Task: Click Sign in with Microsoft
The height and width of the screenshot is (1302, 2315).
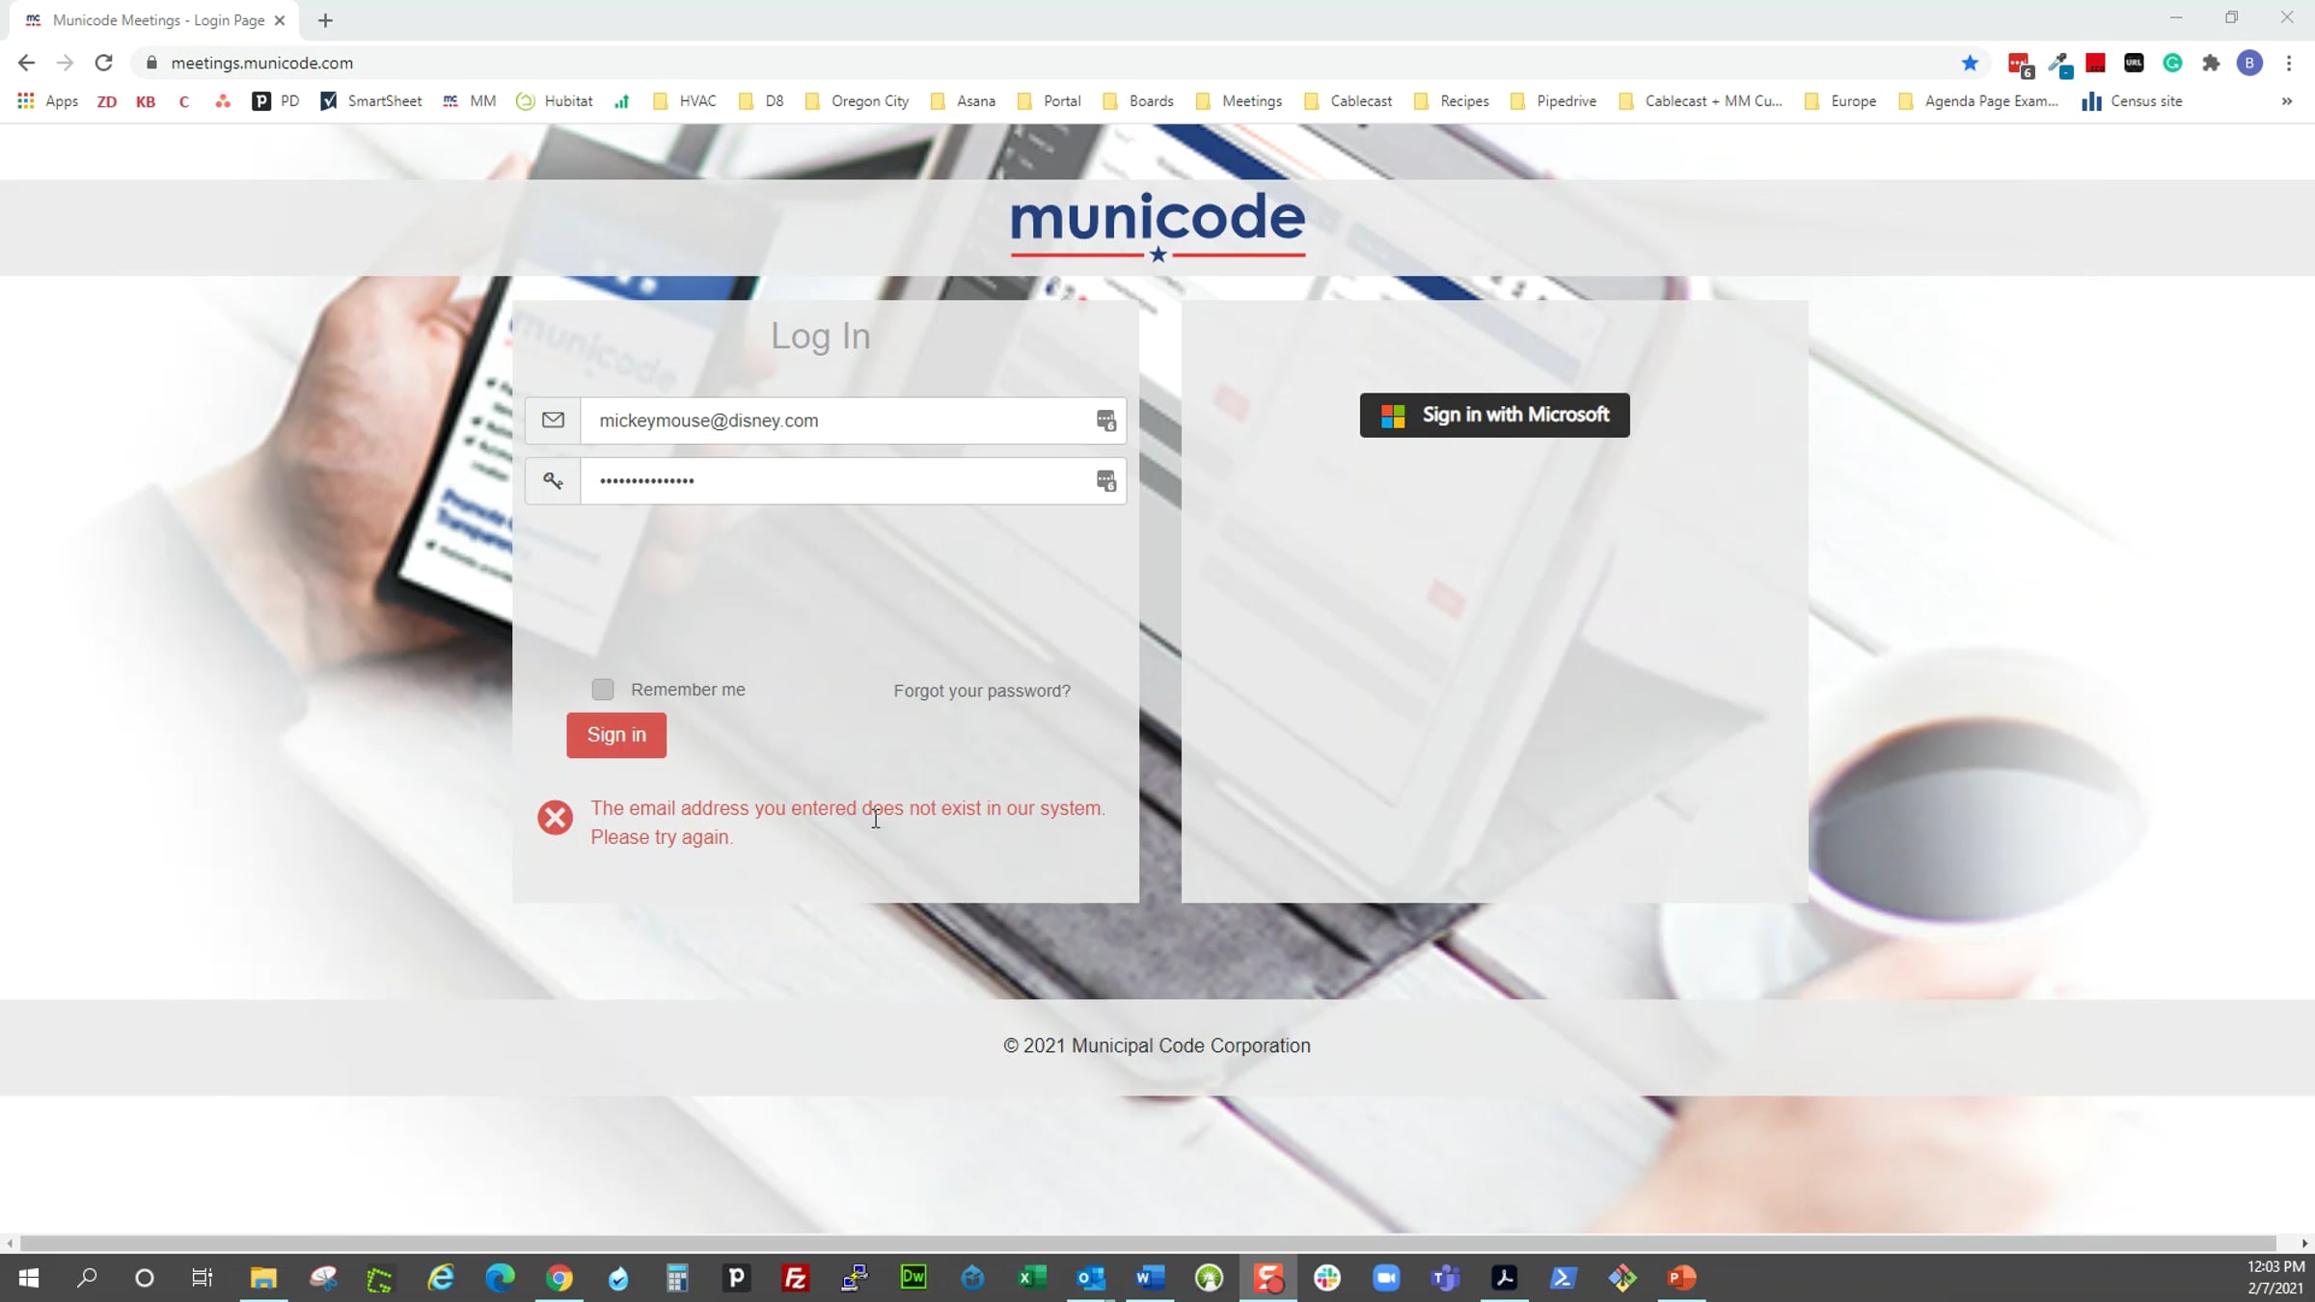Action: (1495, 415)
